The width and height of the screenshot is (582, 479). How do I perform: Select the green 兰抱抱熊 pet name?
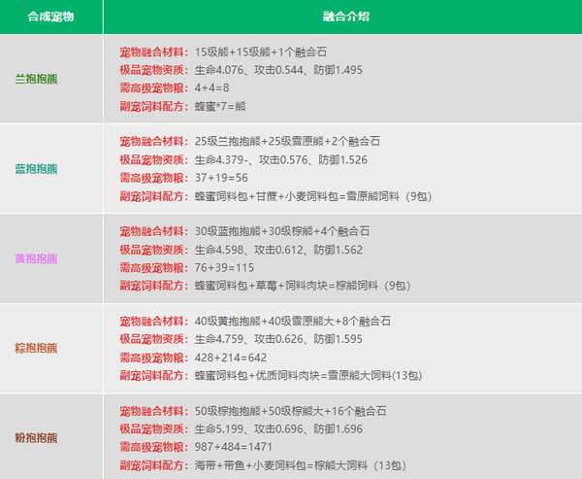point(37,79)
